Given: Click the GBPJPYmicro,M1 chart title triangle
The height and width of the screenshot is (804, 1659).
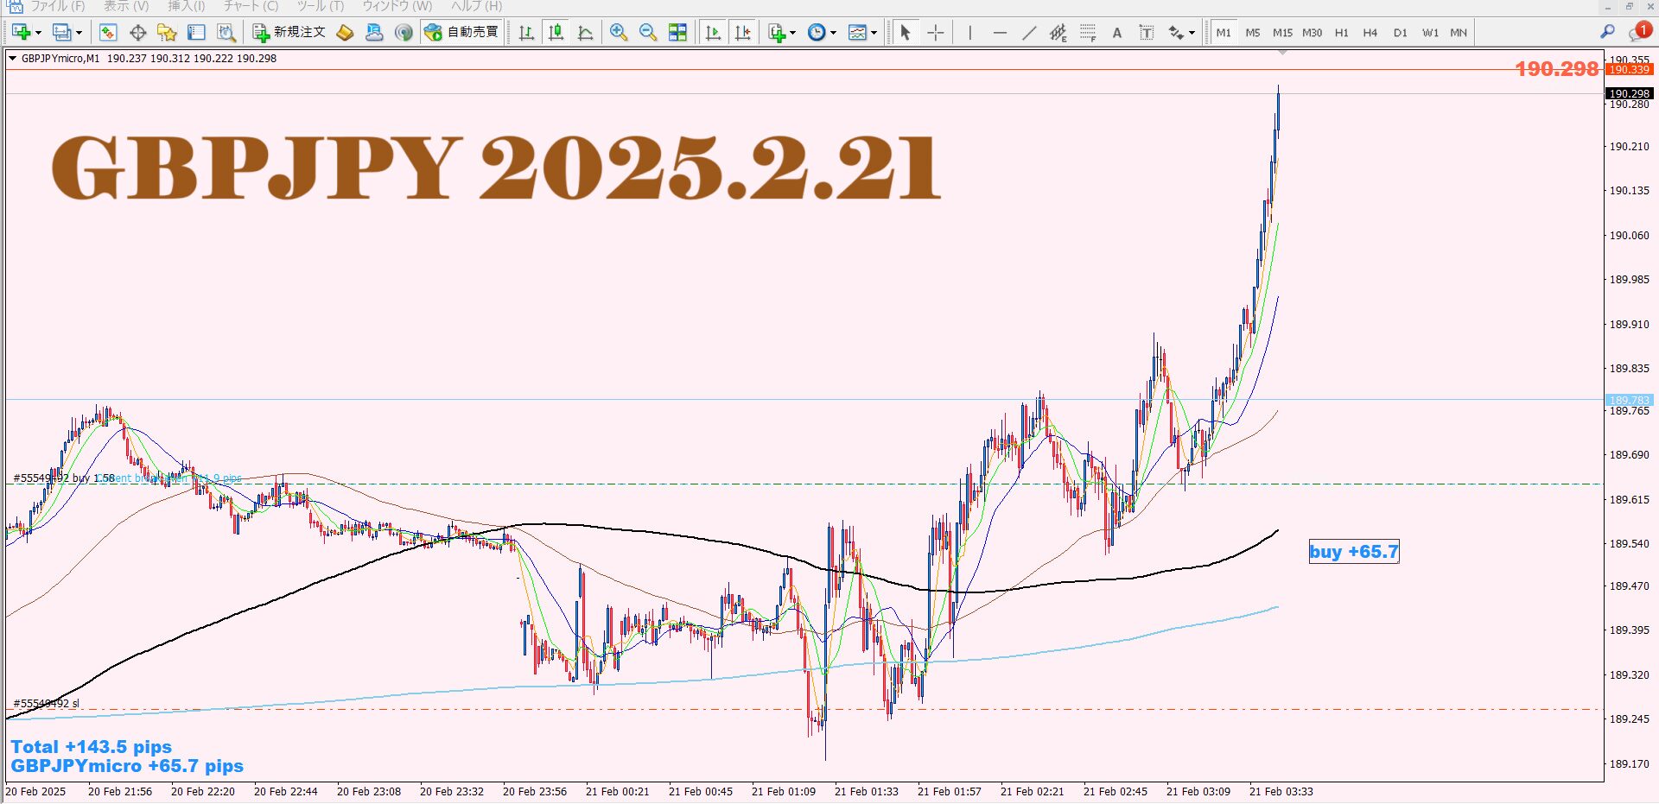Looking at the screenshot, I should click(x=12, y=59).
